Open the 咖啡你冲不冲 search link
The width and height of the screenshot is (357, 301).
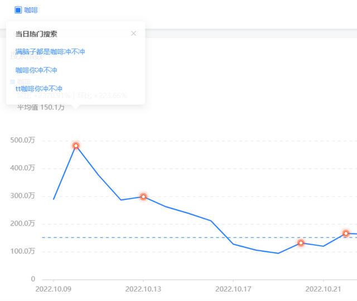click(x=36, y=70)
